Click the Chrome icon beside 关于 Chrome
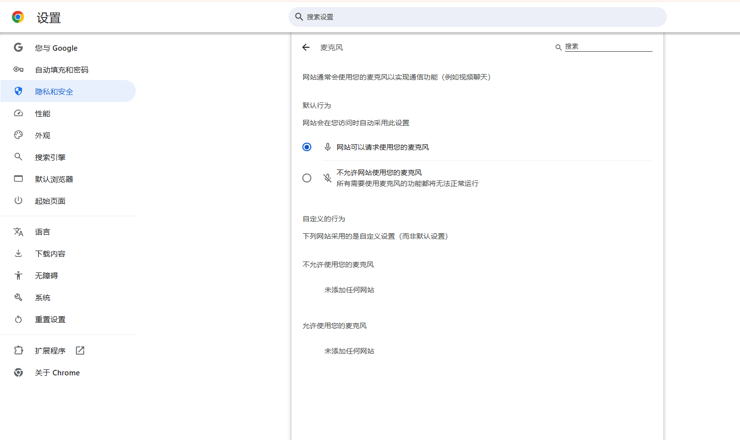This screenshot has height=440, width=740. point(18,372)
